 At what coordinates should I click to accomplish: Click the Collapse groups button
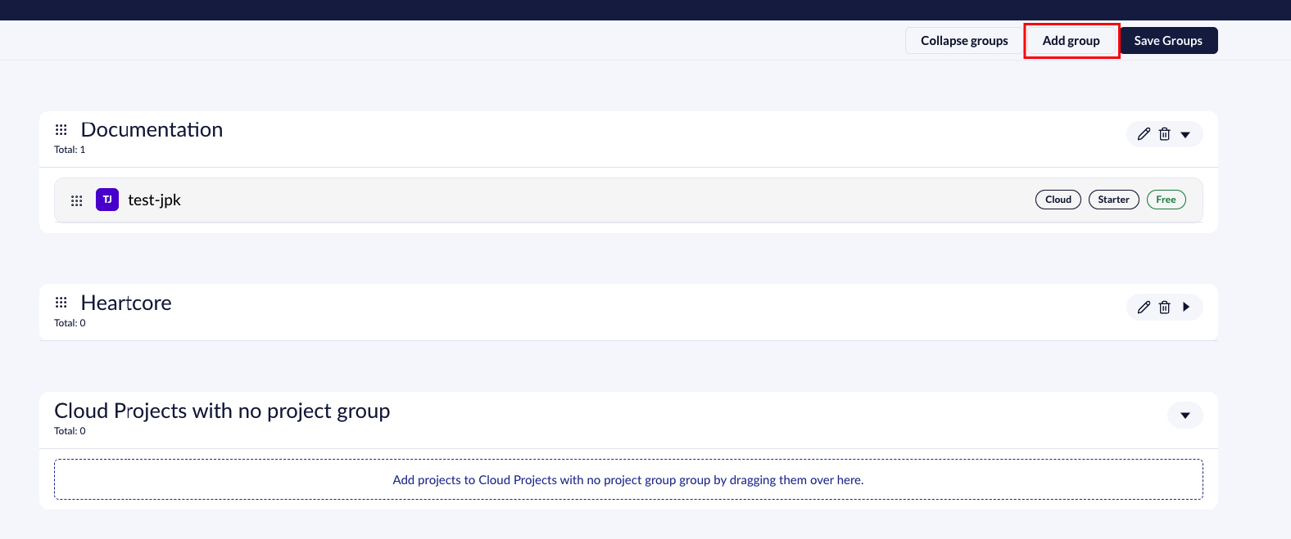[x=964, y=40]
